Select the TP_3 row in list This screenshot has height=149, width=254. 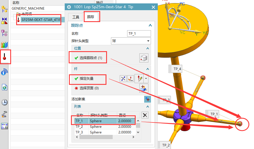point(105,132)
